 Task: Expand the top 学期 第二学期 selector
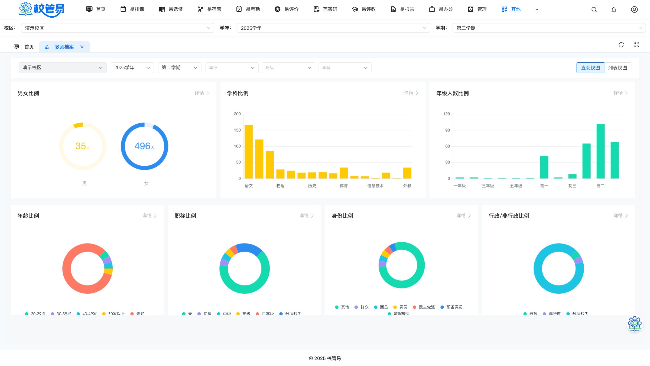549,28
